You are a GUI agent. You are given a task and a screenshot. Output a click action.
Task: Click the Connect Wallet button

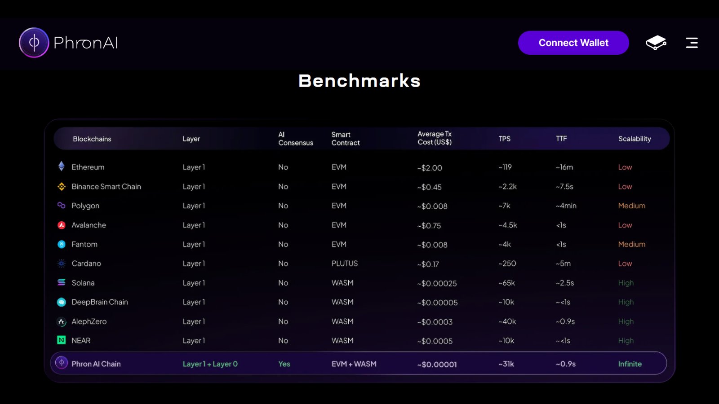573,43
